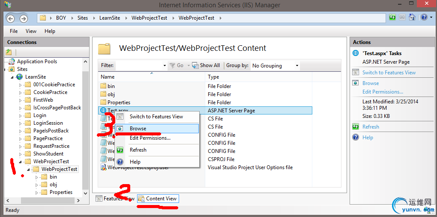Select the Application Pools node icon
Viewport: 437px width, 217px height.
click(x=12, y=62)
